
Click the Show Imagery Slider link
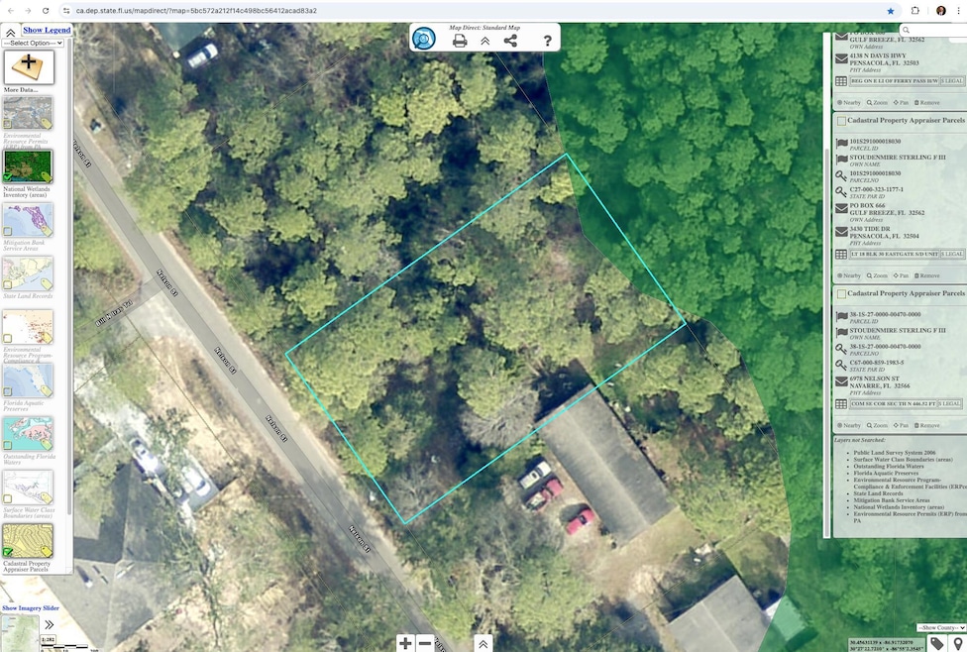point(30,607)
